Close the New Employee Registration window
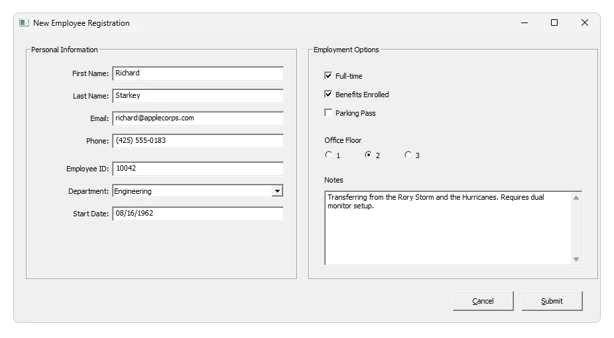The width and height of the screenshot is (614, 338). [584, 23]
